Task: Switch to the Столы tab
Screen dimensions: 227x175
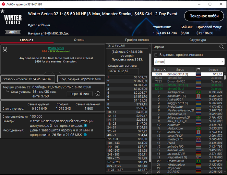Action: 79,40
